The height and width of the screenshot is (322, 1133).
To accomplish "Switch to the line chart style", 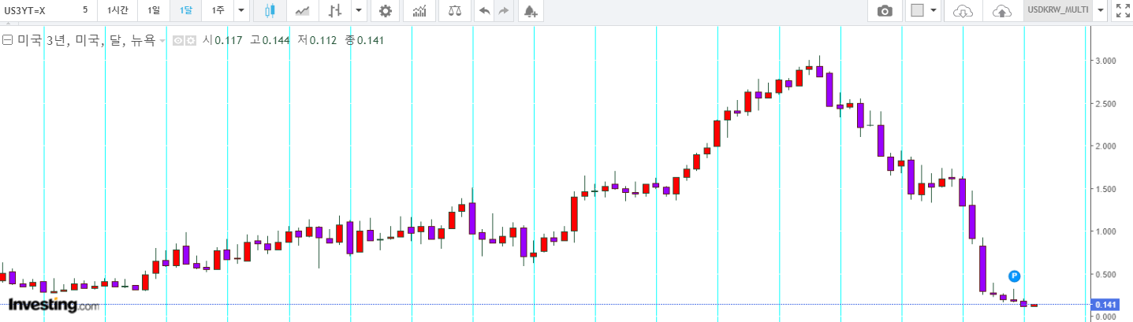I will coord(302,11).
